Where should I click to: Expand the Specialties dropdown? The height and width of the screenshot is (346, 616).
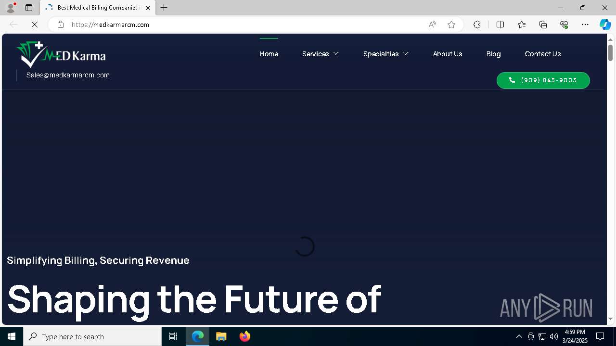tap(386, 54)
